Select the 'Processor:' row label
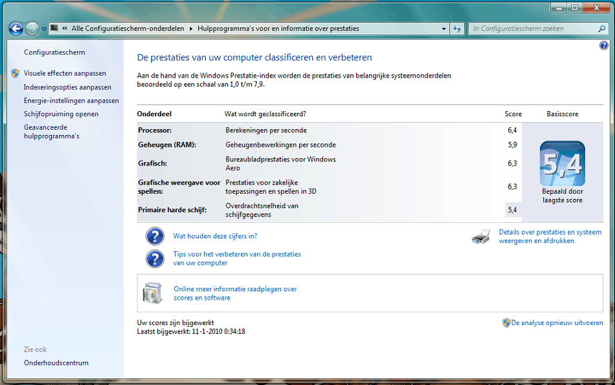This screenshot has height=385, width=615. tap(155, 130)
